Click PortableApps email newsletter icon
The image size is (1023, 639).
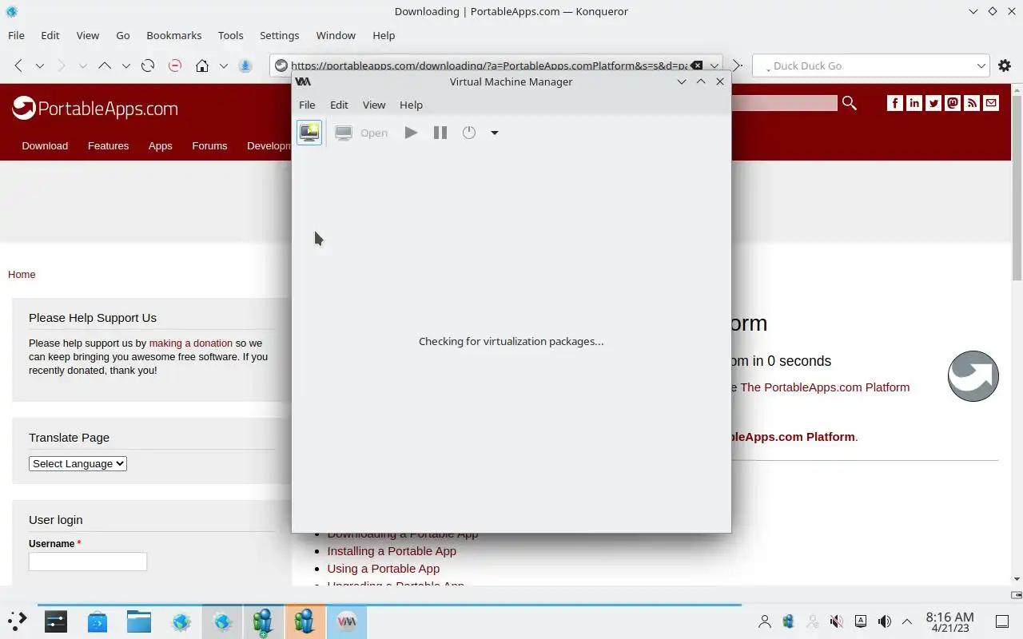click(x=991, y=103)
